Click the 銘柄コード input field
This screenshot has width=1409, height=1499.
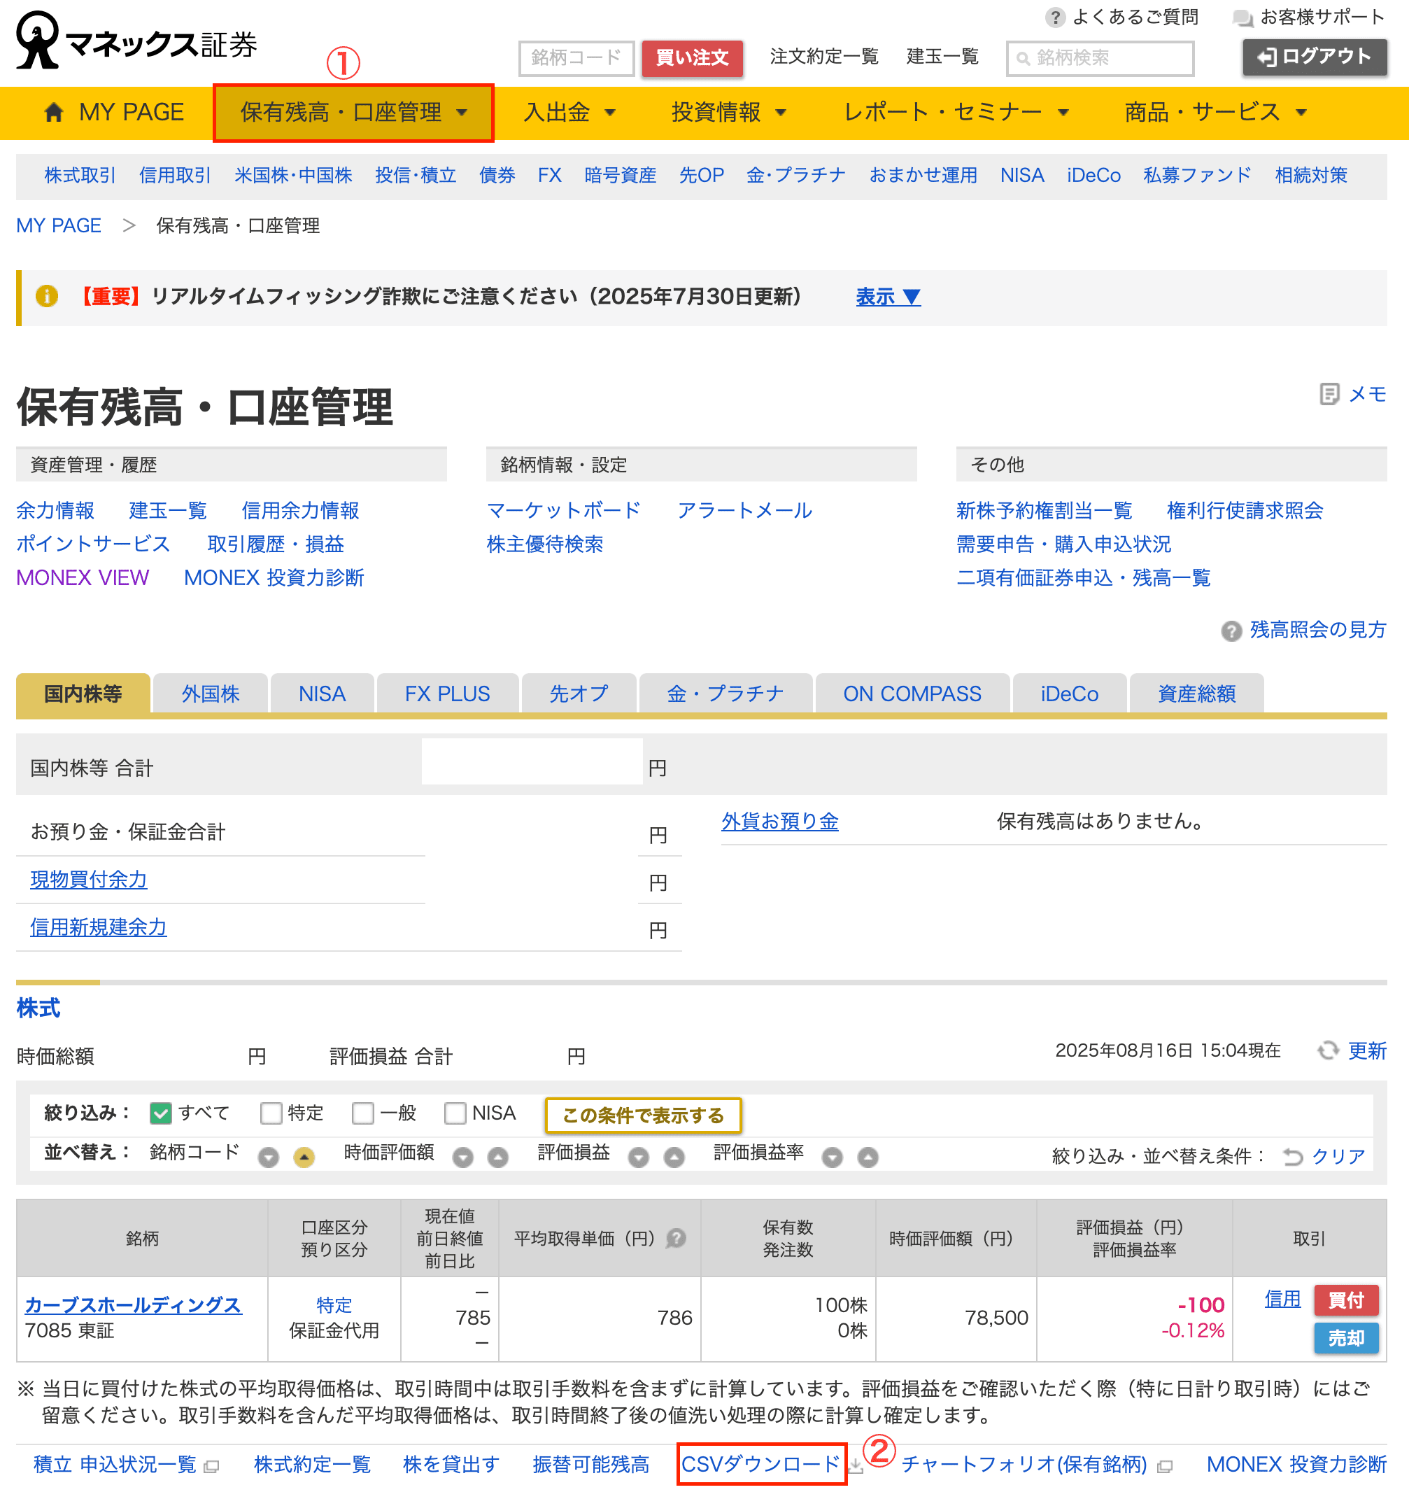576,58
